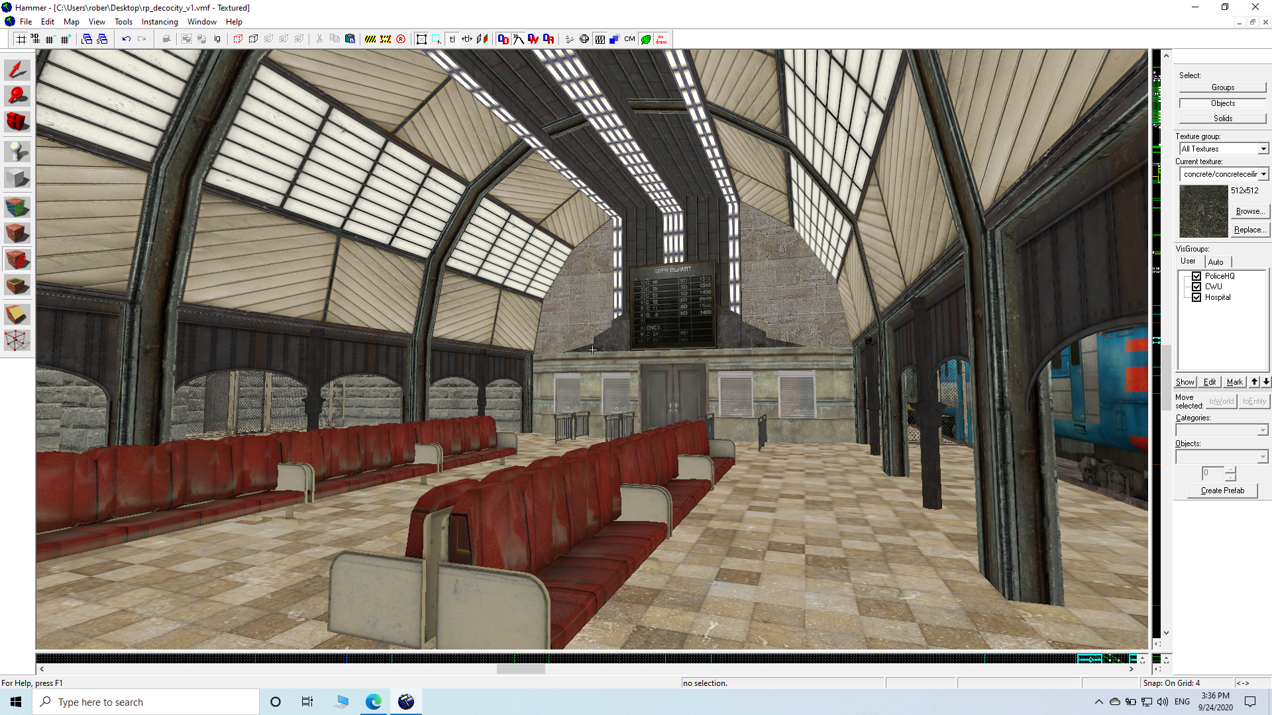
Task: Switch to the Auto VisGroups tab
Action: point(1216,262)
